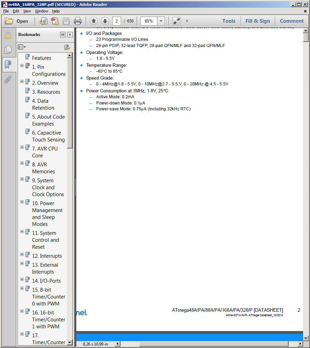Viewport: 310px width, 348px height.
Task: Select 5. About Code Examples bookmark
Action: pos(48,120)
